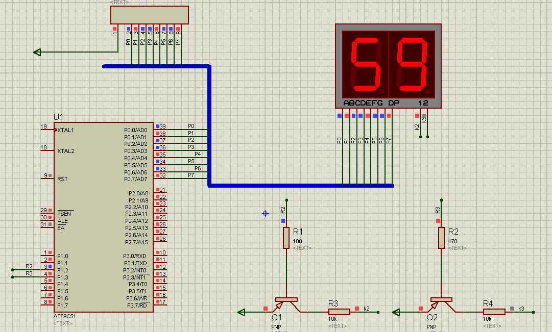Click the P0.7/AD7 pin label
The width and height of the screenshot is (552, 332).
tap(135, 179)
